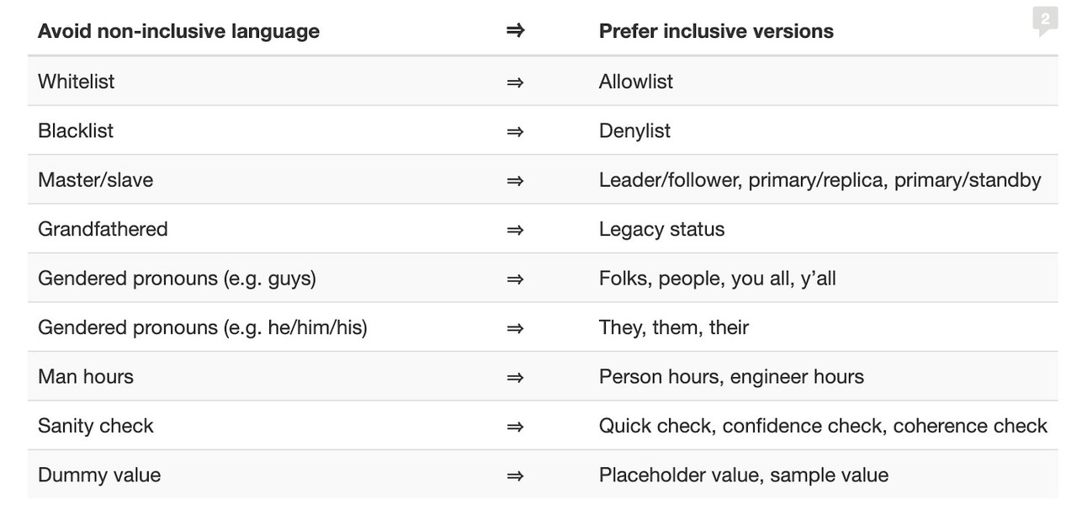
Task: Click the arrow next to Grandfathered
Action: click(x=515, y=230)
